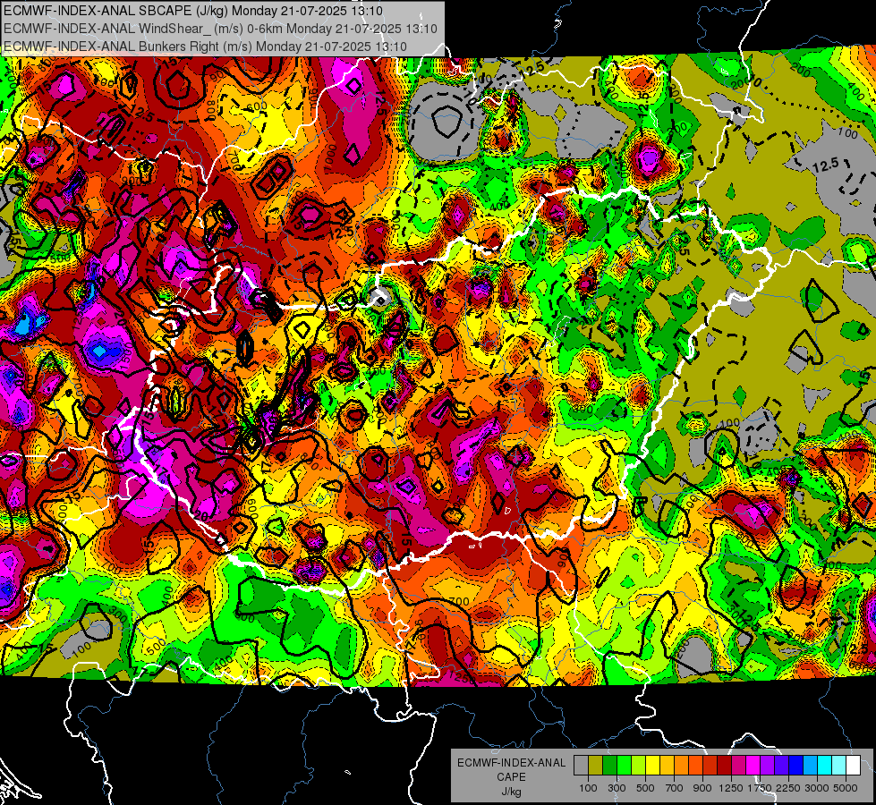The width and height of the screenshot is (876, 805).
Task: Click the legend value 1250
Action: pos(731,788)
